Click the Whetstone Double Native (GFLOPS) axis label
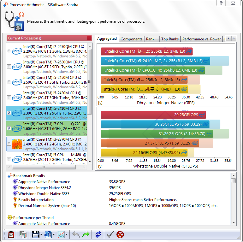This screenshot has width=243, height=242. tap(165, 166)
